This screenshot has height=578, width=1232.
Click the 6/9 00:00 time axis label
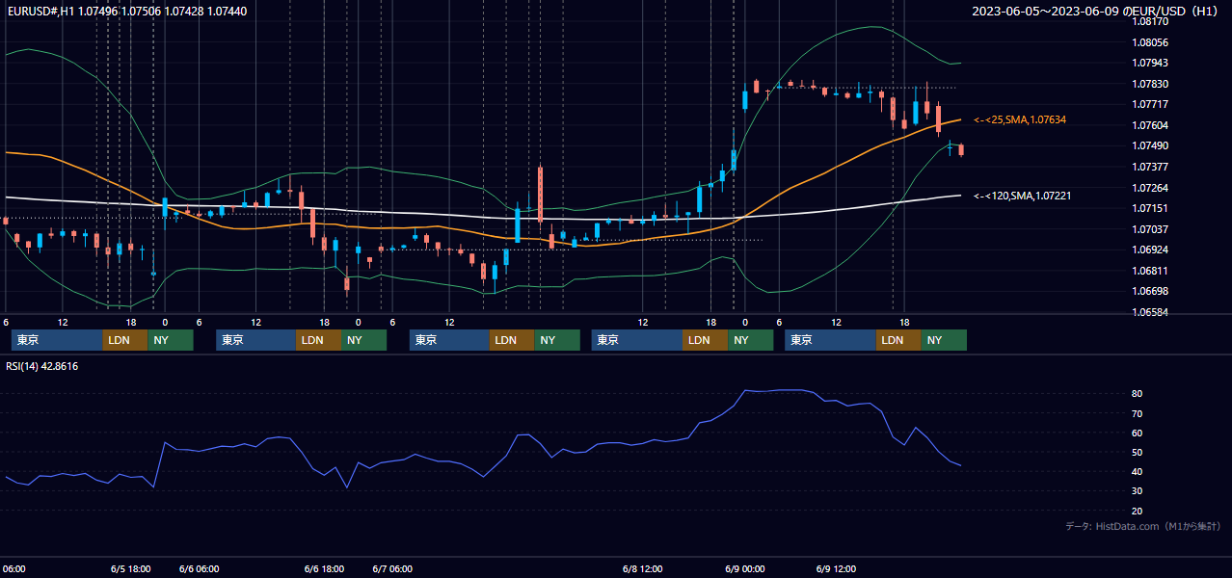tap(745, 569)
